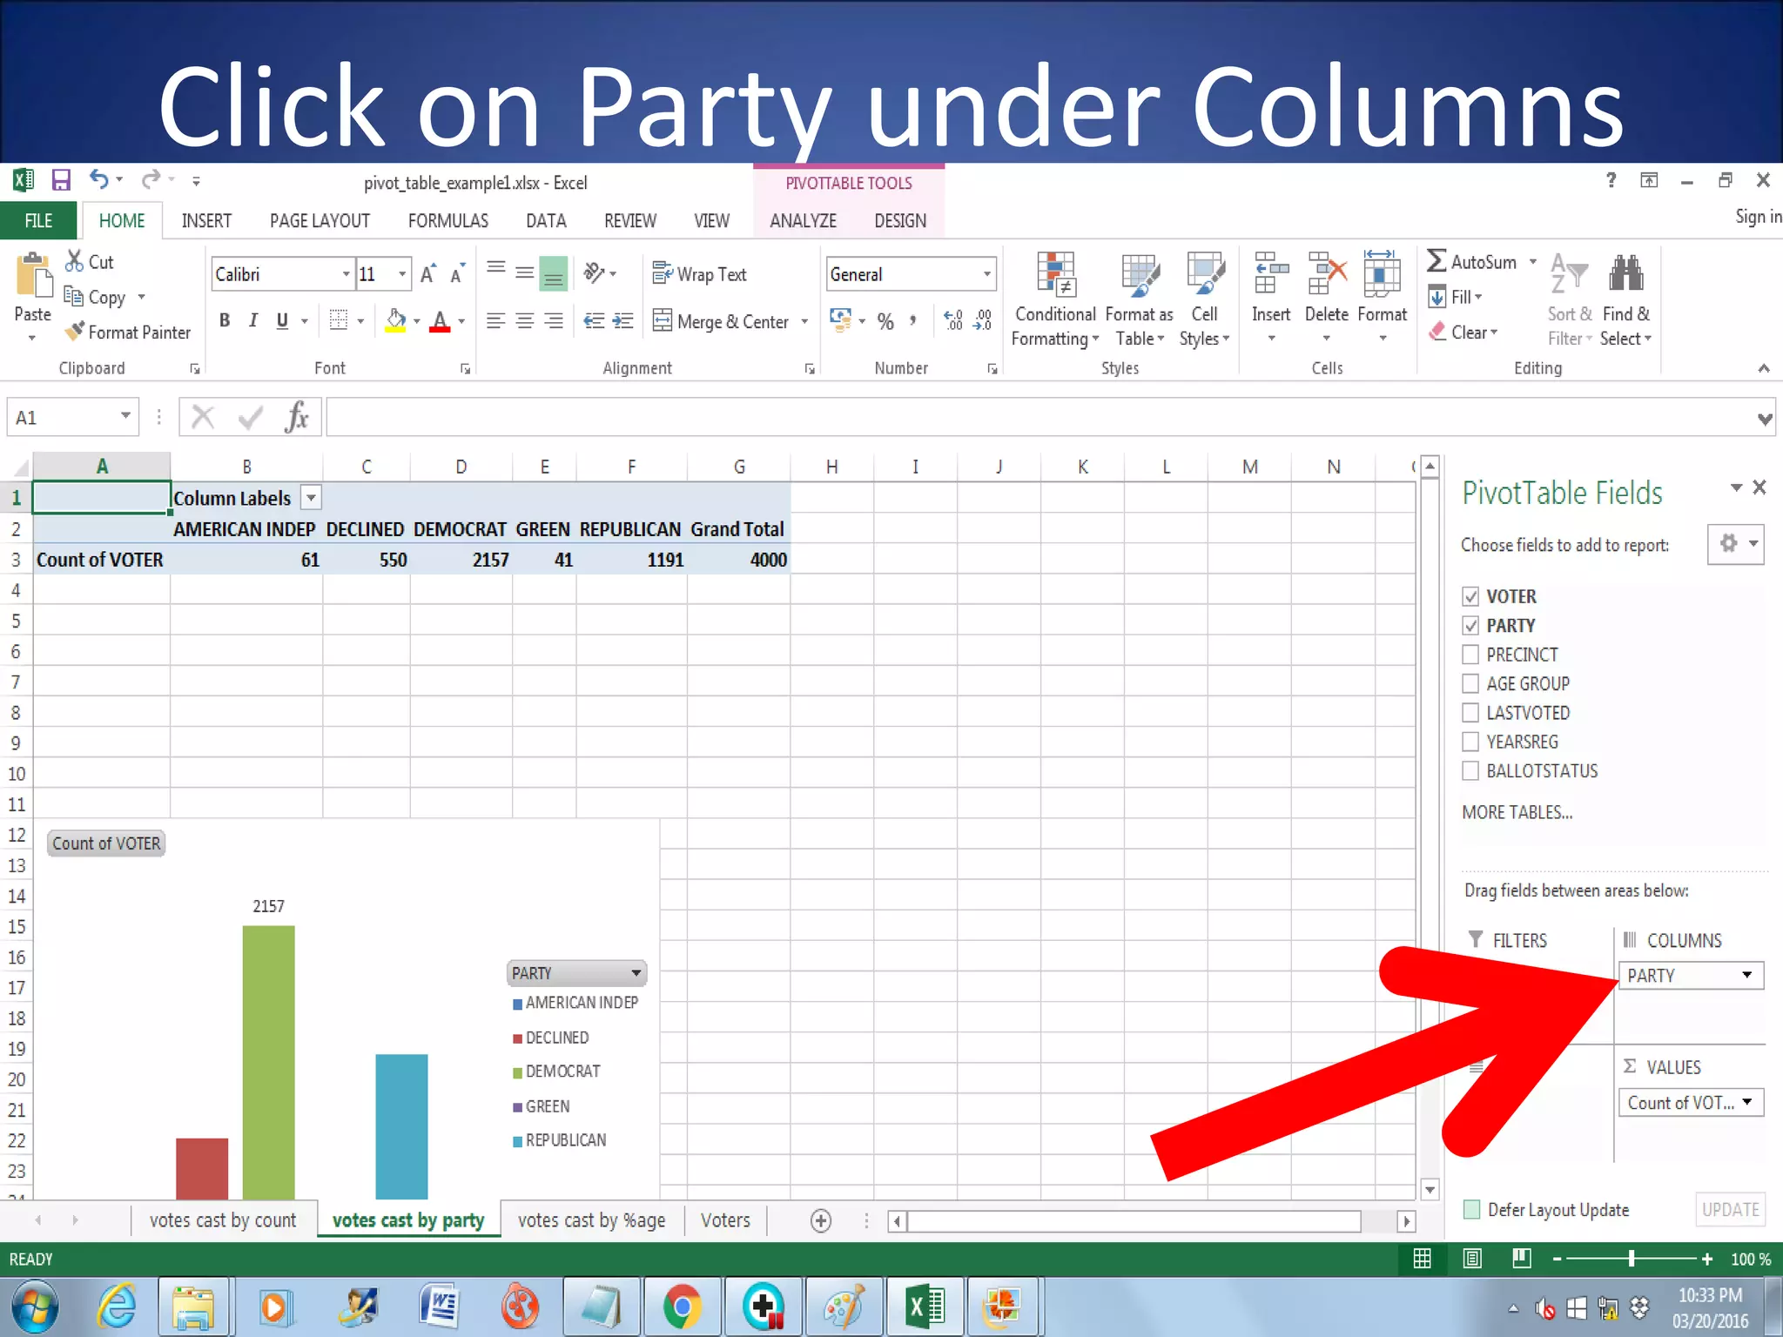The width and height of the screenshot is (1783, 1337).
Task: Click the Insert Function fx icon
Action: pos(297,417)
